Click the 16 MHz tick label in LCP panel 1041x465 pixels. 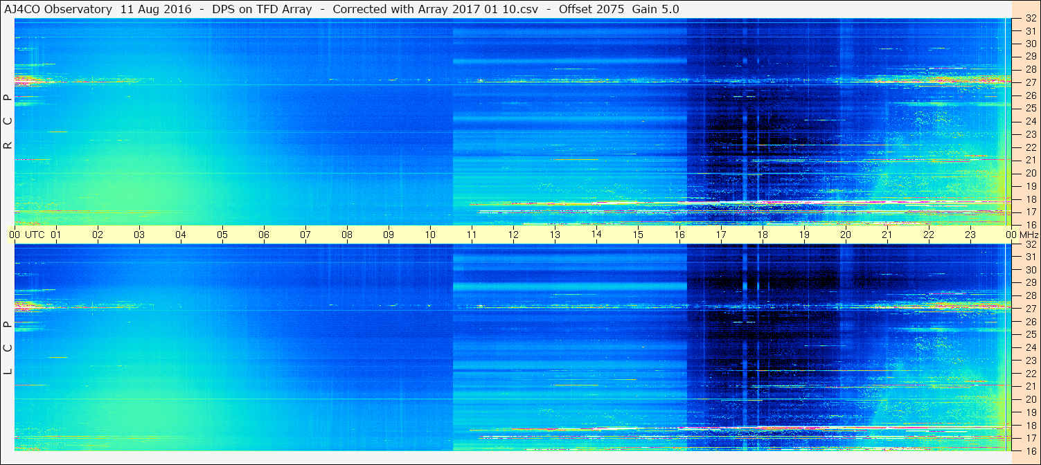click(x=1030, y=450)
